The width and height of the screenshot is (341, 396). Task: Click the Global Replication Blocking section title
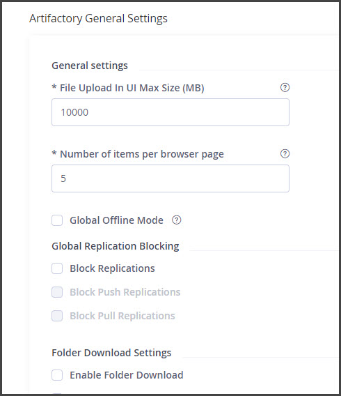[x=116, y=246]
